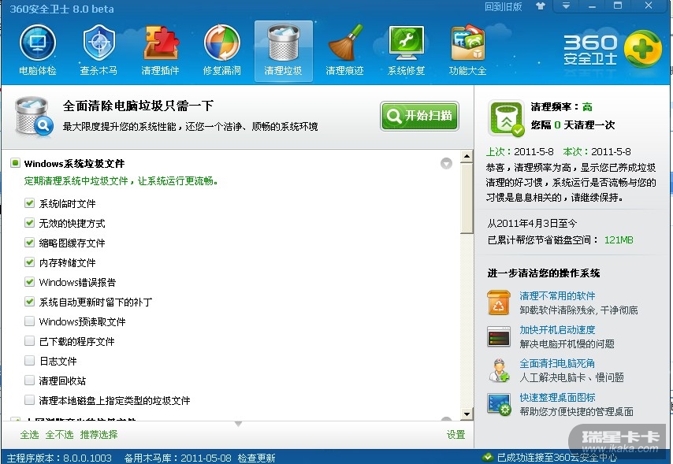Screen dimensions: 673x464
Task: Uncheck 缩略图缓存文件 checkbox
Action: (x=29, y=242)
